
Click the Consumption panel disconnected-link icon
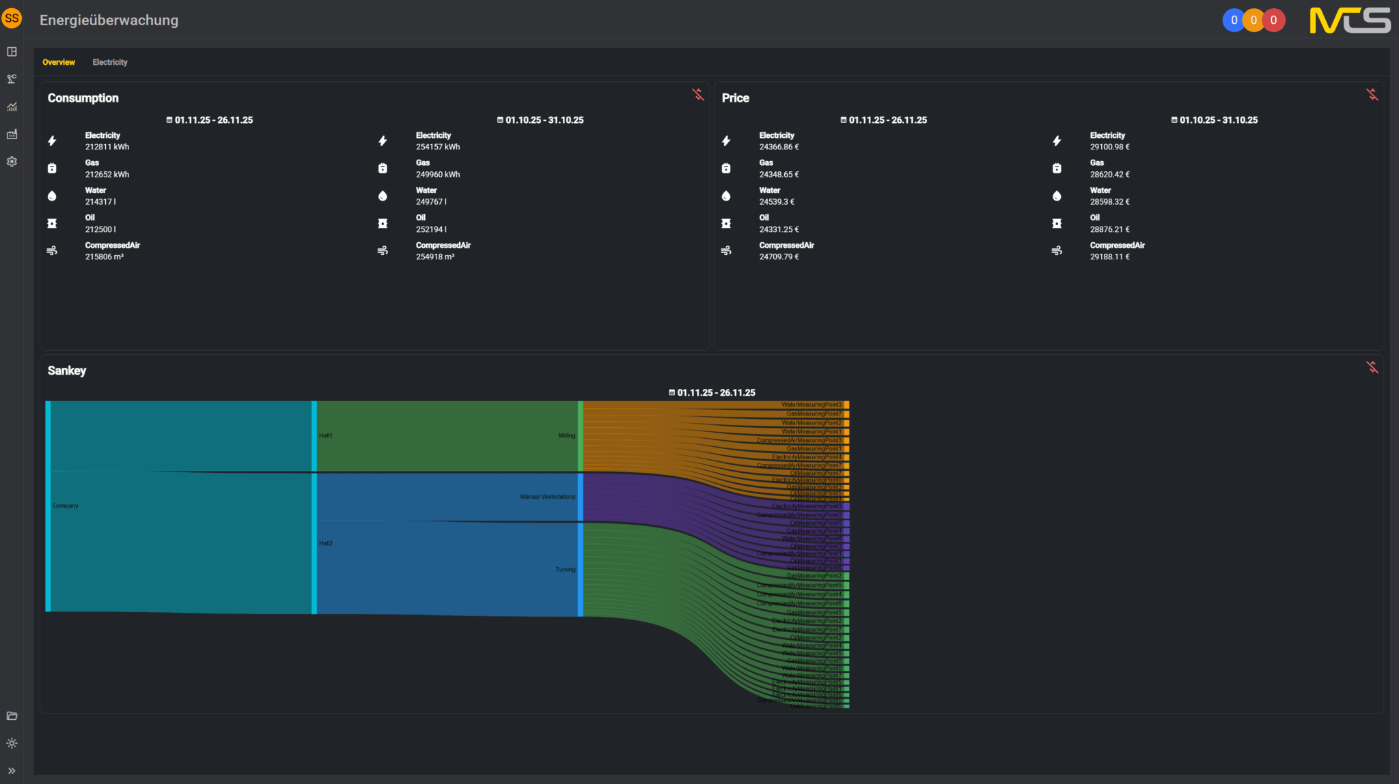click(697, 95)
